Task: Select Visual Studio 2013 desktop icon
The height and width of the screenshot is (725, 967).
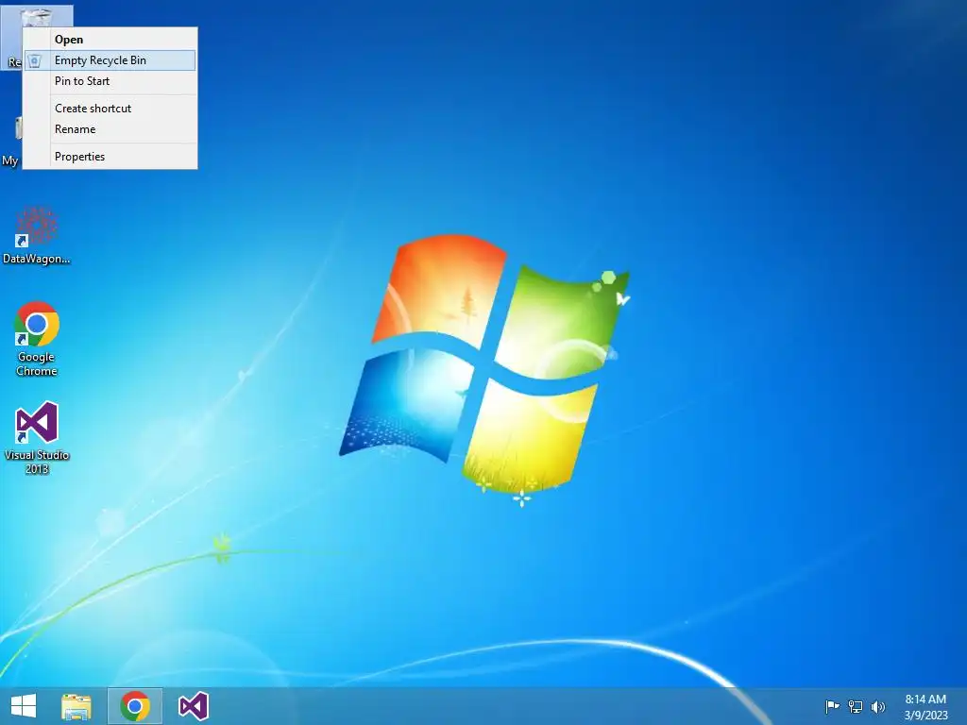Action: pos(37,438)
